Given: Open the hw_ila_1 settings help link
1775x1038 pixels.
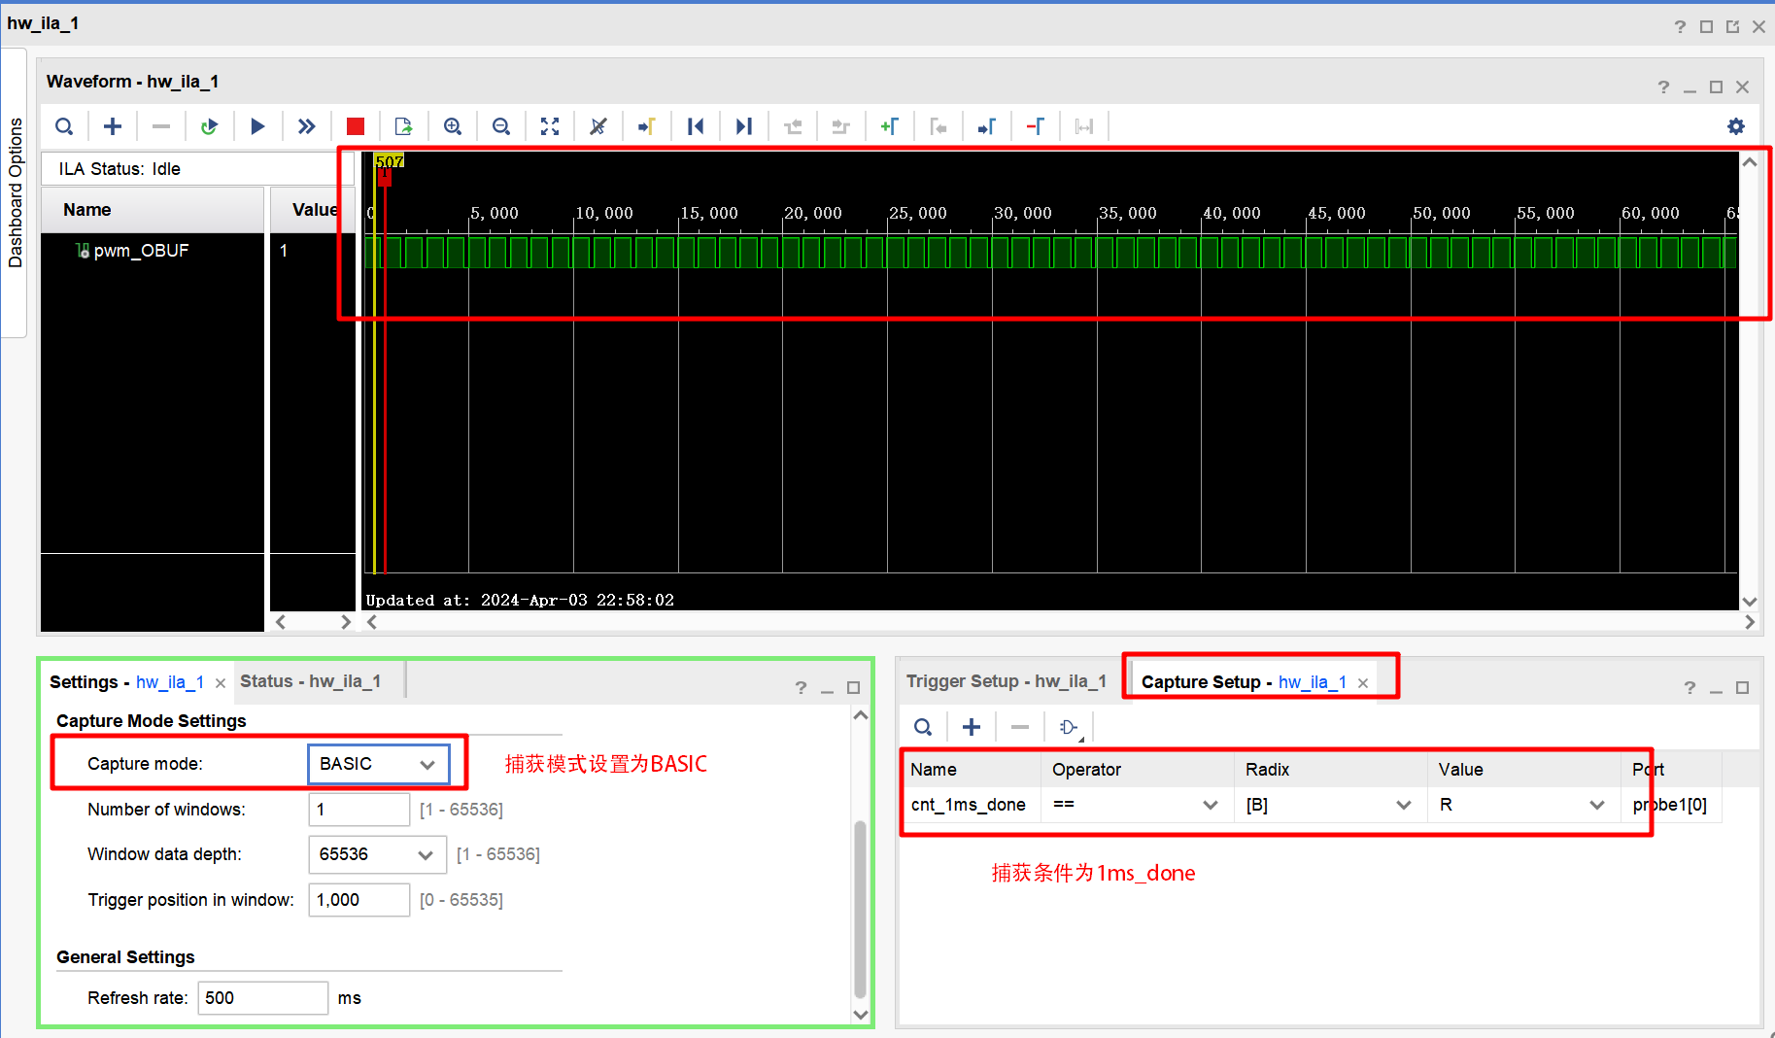Looking at the screenshot, I should (801, 688).
